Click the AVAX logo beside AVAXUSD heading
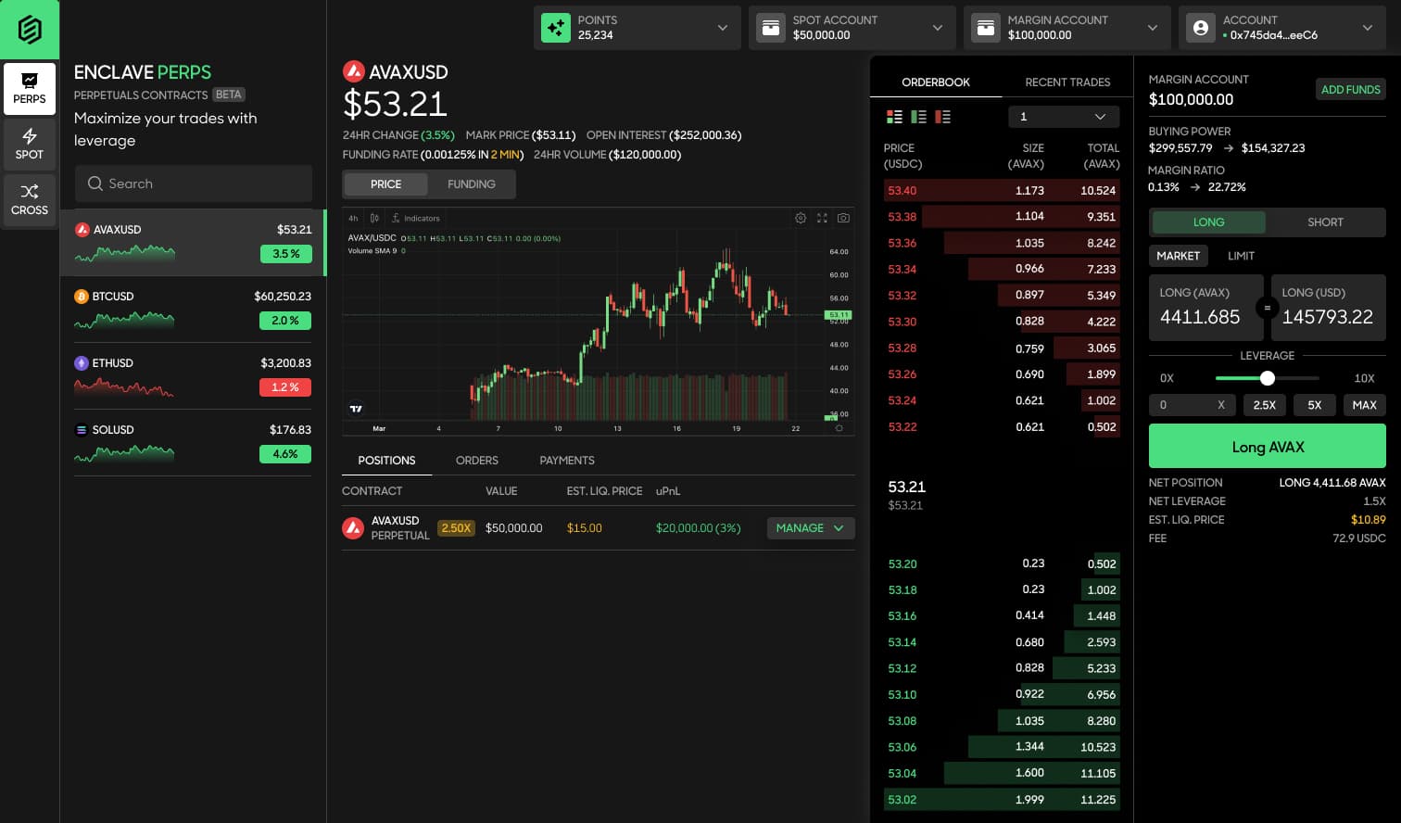This screenshot has height=823, width=1401. click(353, 71)
